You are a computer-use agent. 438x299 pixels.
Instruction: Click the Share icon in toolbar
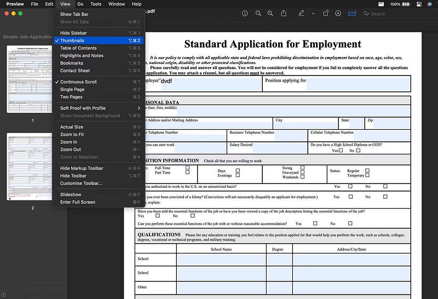click(x=284, y=13)
